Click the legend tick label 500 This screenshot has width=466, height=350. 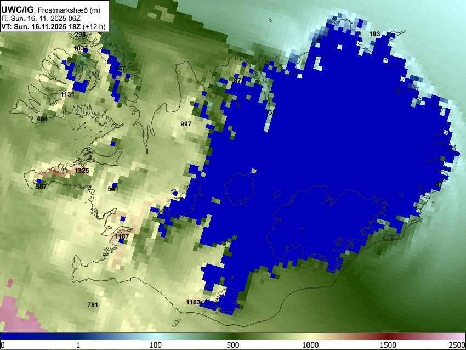click(x=233, y=345)
